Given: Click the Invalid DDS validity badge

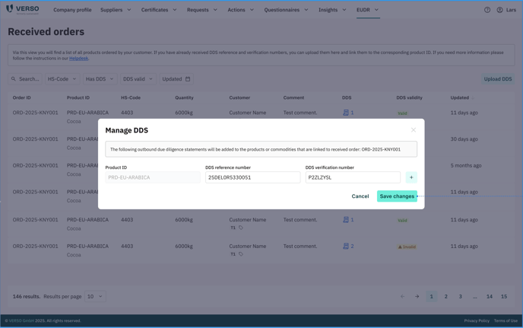Looking at the screenshot, I should coord(407,247).
